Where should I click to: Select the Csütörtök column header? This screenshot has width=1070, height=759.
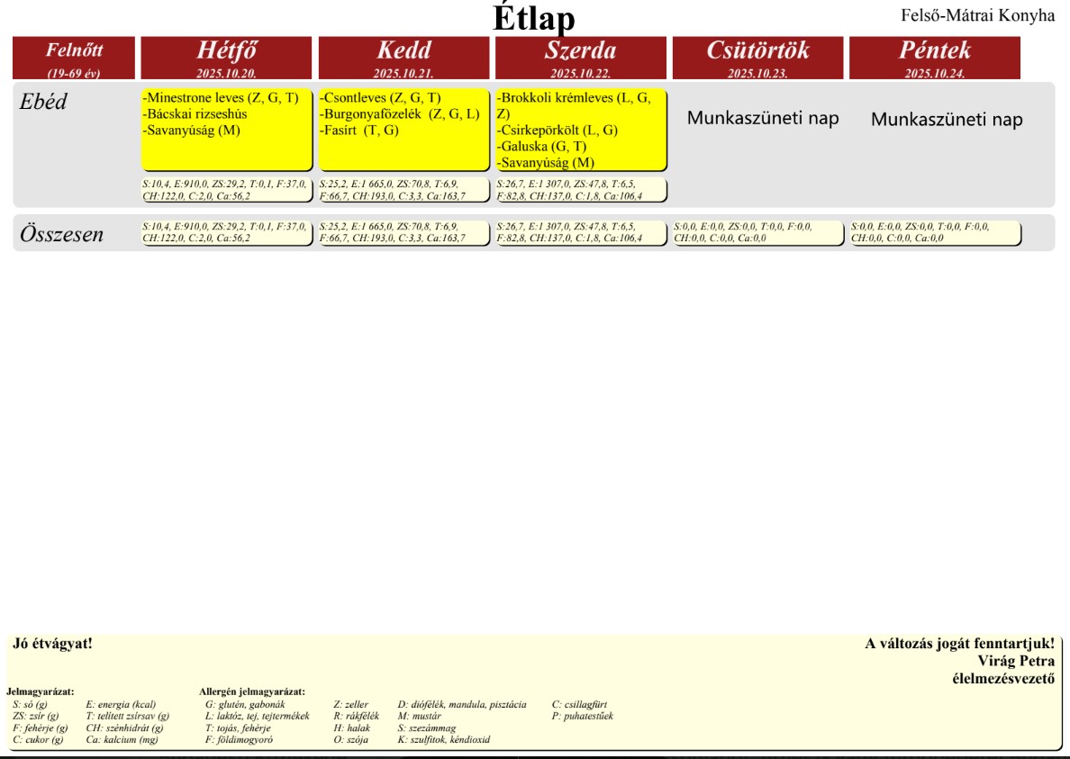point(755,52)
